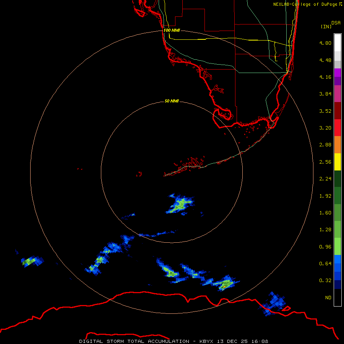The image size is (344, 344).
Task: Click the navy legend block above ND
Action: click(338, 284)
